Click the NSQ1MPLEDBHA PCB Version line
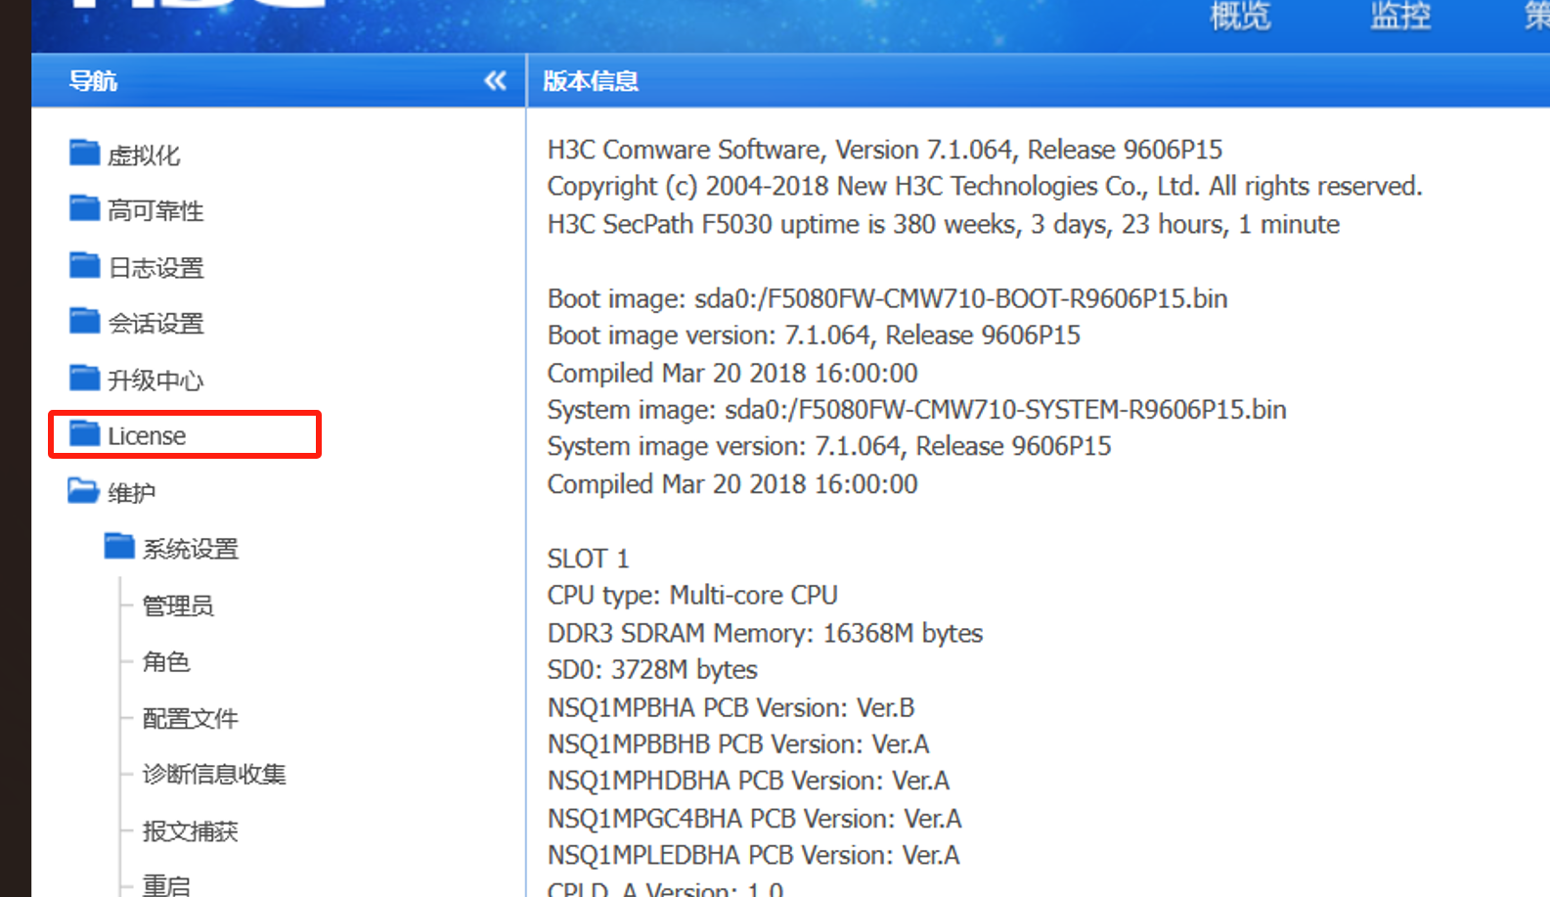1550x897 pixels. click(x=754, y=855)
